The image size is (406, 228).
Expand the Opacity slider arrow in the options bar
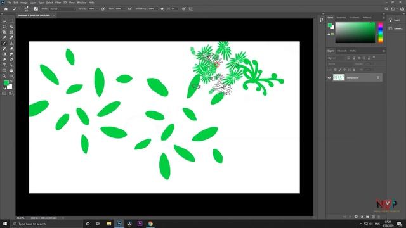point(97,9)
